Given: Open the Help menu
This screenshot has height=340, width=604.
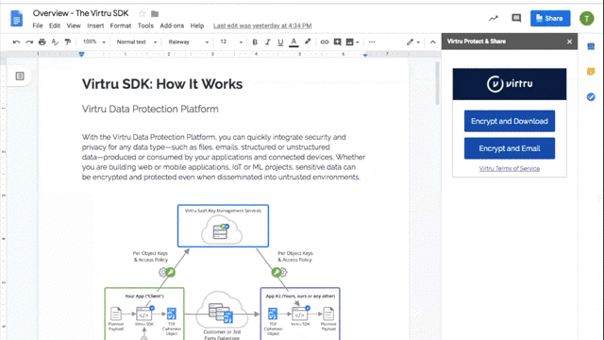Looking at the screenshot, I should (x=197, y=25).
